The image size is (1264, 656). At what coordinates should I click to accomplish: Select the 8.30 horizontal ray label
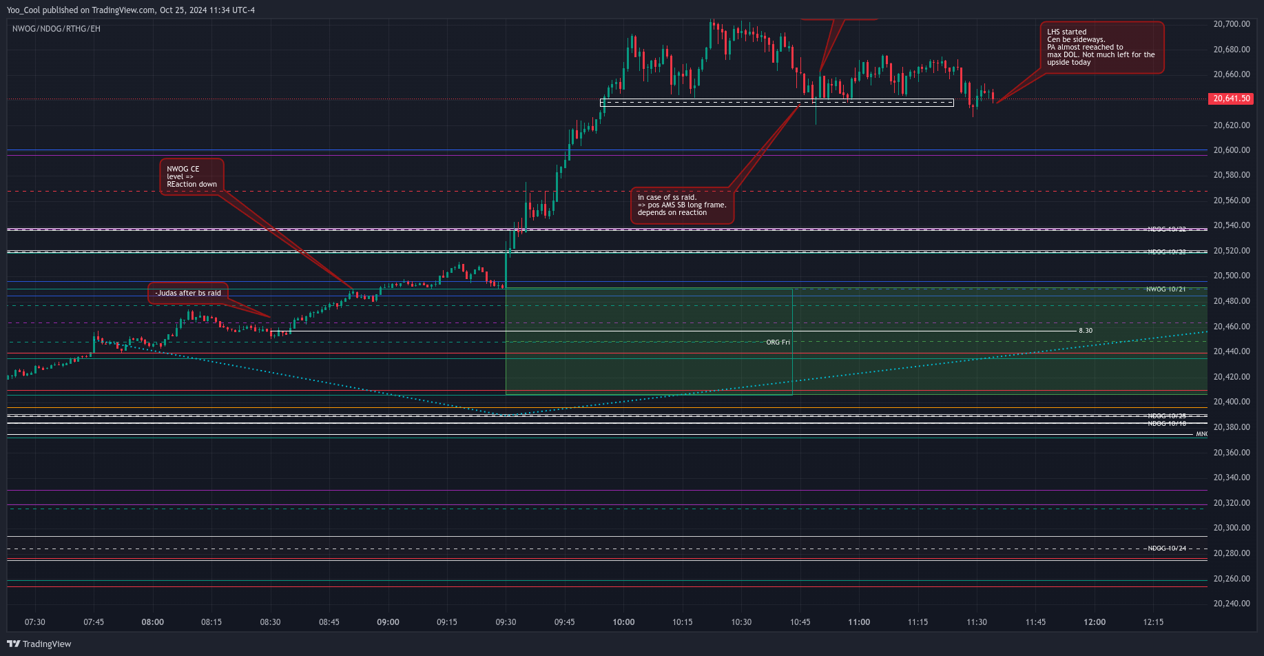pos(1086,331)
